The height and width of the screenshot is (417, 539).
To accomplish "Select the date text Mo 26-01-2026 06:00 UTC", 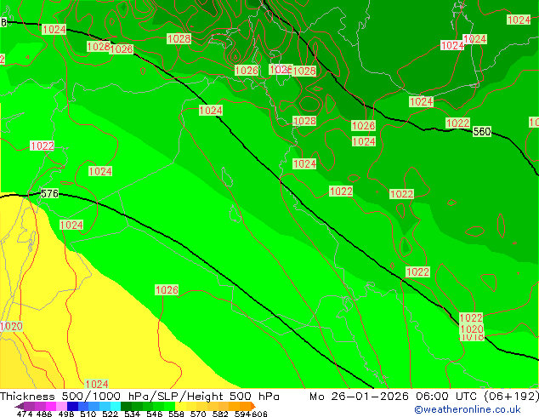I will tap(394, 397).
